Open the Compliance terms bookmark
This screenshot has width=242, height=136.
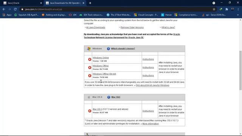[x=186, y=15]
